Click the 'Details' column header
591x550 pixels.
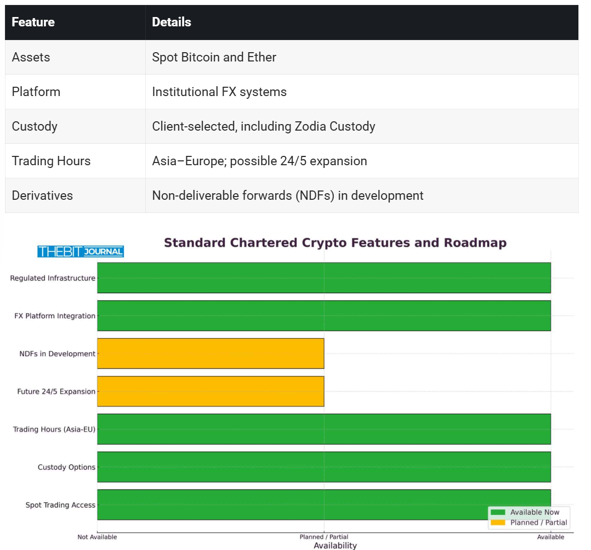pos(362,23)
